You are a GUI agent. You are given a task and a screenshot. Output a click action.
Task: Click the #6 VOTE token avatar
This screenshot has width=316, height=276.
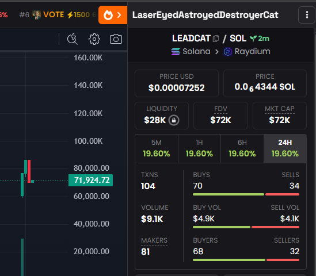click(x=36, y=15)
